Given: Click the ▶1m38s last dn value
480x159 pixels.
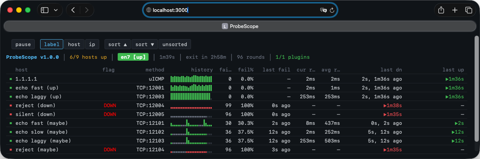Looking at the screenshot, I should point(392,105).
